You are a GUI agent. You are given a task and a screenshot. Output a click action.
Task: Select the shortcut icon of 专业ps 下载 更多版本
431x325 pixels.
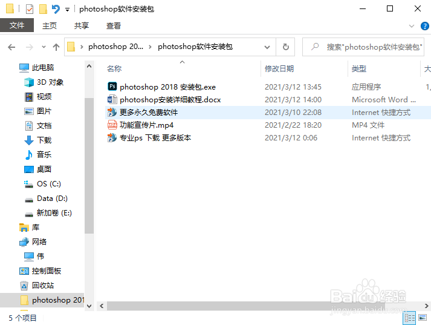(x=112, y=137)
